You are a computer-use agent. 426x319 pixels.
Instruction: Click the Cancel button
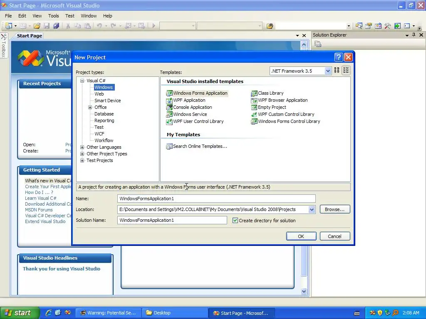335,236
